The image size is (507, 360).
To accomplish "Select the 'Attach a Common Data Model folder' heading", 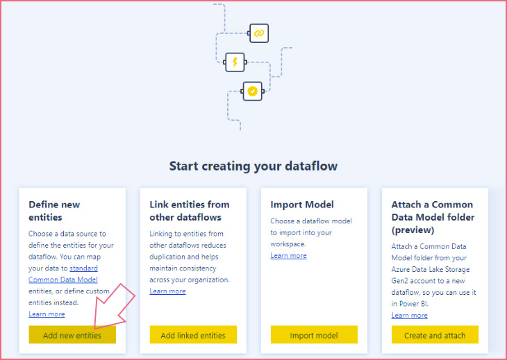I will (433, 217).
